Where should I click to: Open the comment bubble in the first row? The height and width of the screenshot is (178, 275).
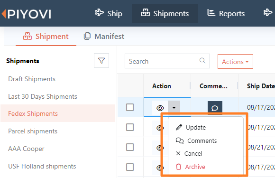tap(215, 108)
